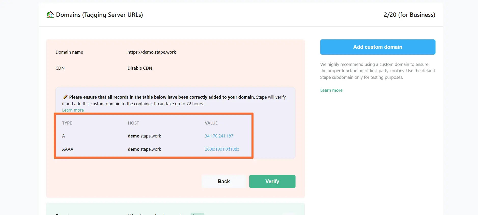Screen dimensions: 478x215
Task: Click the HOST column header
Action: [133, 123]
